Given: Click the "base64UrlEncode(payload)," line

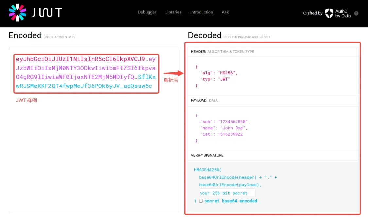Looking at the screenshot, I should (x=230, y=185).
